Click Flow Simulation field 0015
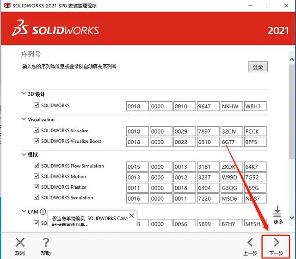The image size is (296, 259). [x=137, y=166]
